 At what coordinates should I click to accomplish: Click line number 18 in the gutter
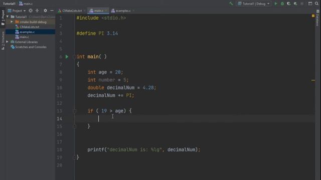60,150
